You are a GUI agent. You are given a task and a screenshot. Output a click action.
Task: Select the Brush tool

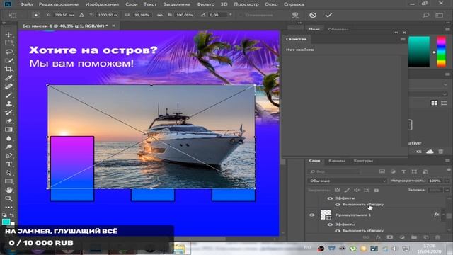pos(8,95)
